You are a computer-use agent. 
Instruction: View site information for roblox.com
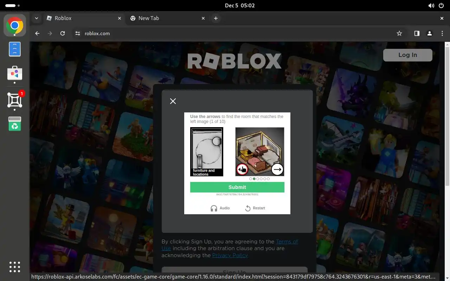pyautogui.click(x=78, y=33)
